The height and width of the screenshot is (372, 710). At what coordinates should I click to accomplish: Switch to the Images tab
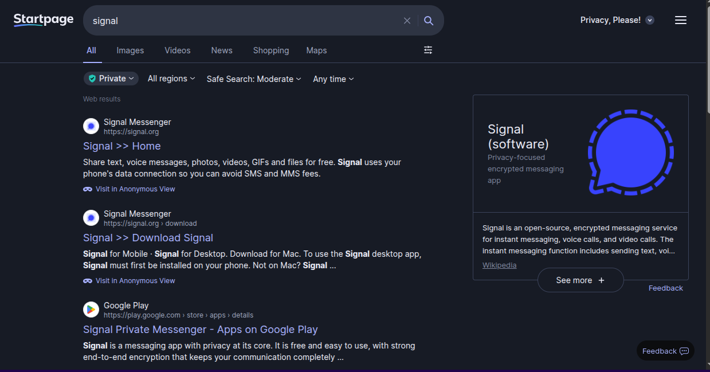tap(130, 50)
